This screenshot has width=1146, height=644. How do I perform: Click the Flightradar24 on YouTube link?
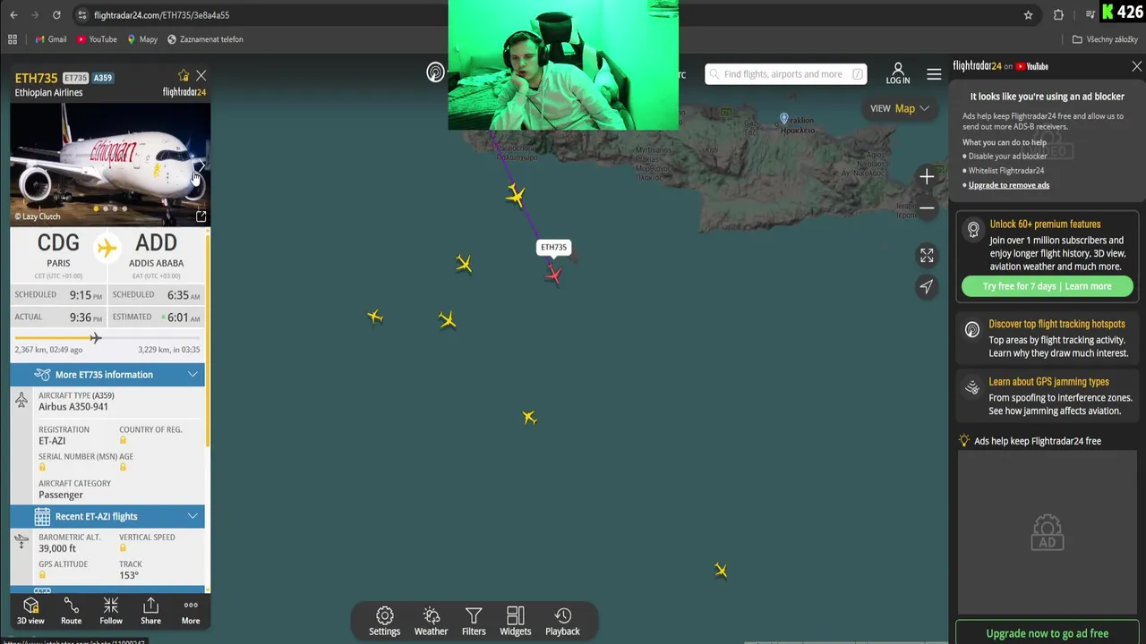click(1000, 66)
